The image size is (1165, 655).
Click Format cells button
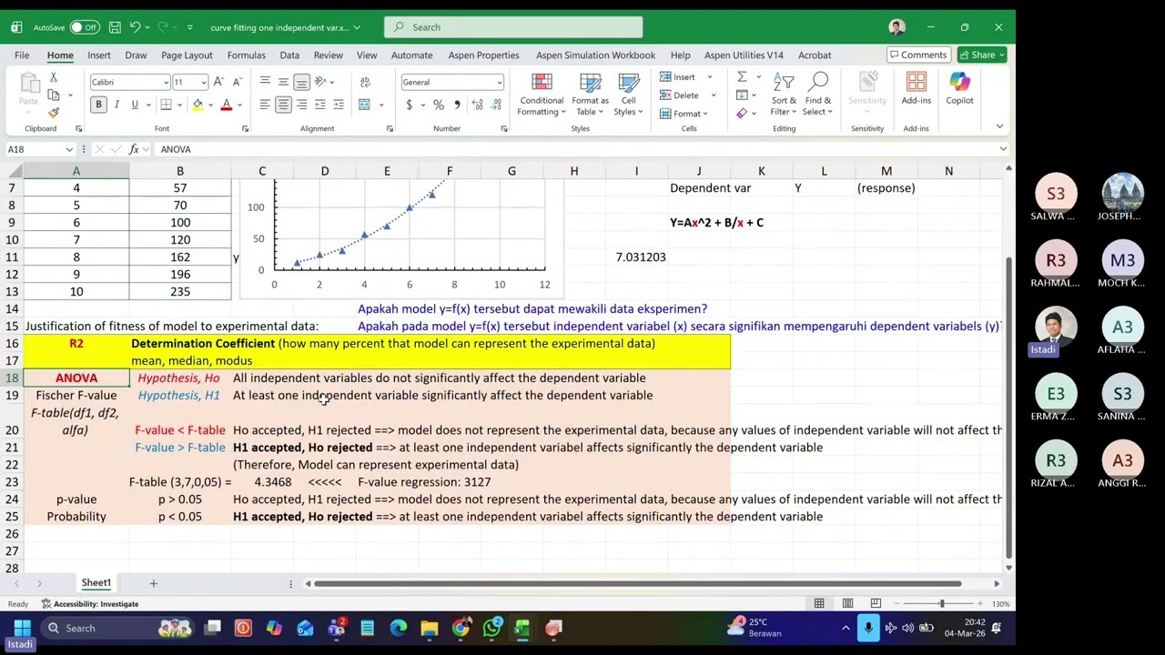click(686, 113)
